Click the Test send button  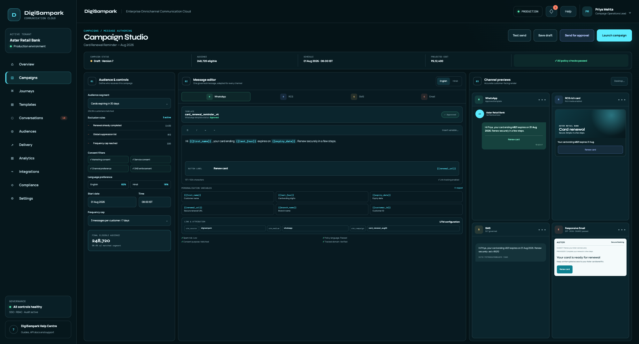coord(519,35)
